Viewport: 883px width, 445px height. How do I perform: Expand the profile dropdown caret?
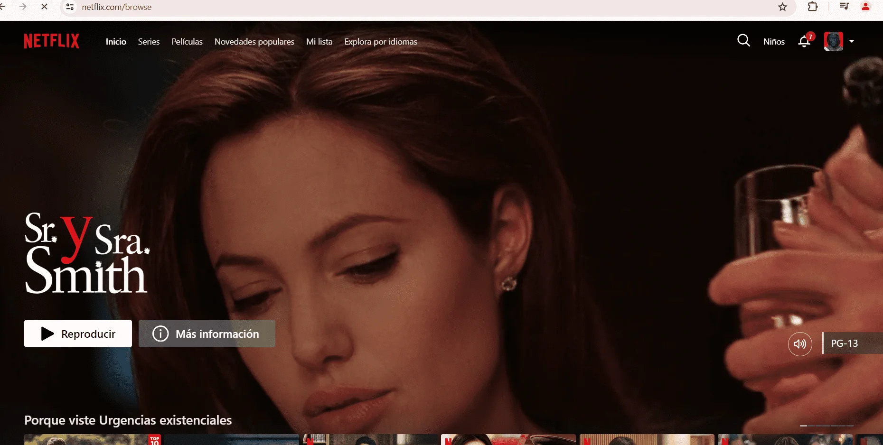point(852,41)
